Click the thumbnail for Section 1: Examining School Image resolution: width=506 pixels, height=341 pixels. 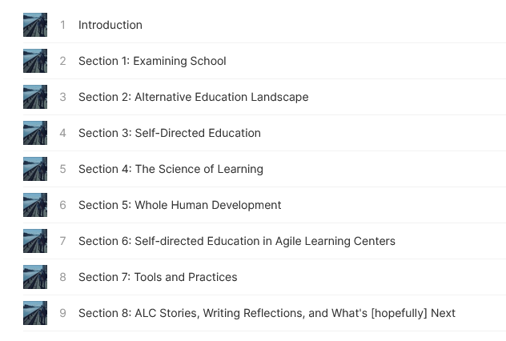pyautogui.click(x=35, y=61)
